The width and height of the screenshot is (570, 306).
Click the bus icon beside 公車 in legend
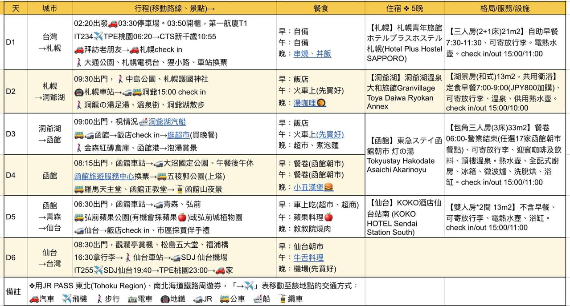click(x=224, y=299)
